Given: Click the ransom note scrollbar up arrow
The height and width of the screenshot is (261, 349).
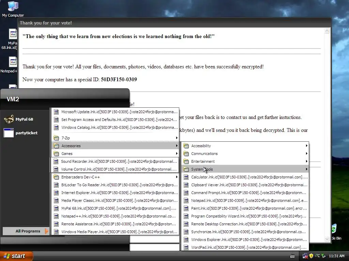Looking at the screenshot, I should (x=327, y=31).
